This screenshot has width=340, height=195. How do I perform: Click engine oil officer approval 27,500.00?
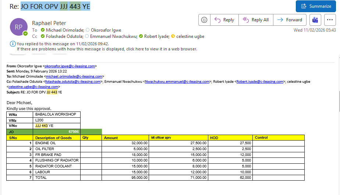[178, 143]
